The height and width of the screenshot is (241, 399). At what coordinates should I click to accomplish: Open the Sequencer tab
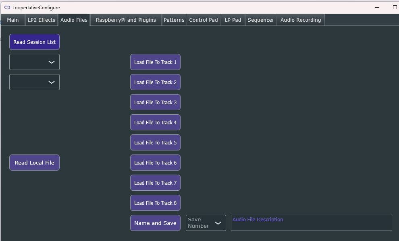tap(261, 20)
